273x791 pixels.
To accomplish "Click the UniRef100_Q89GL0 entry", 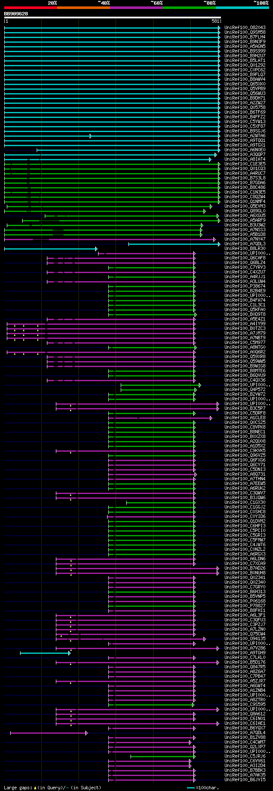I will pos(245,211).
